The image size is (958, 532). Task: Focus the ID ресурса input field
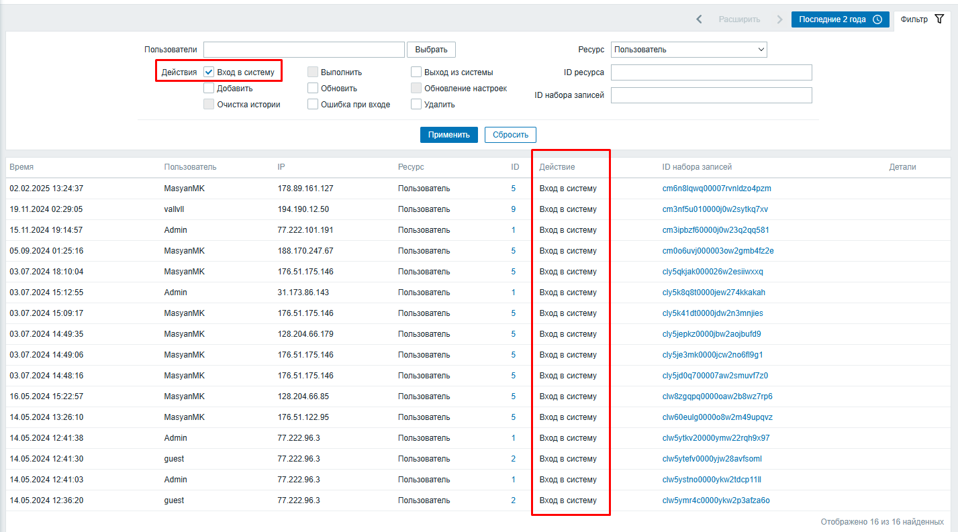pyautogui.click(x=712, y=72)
